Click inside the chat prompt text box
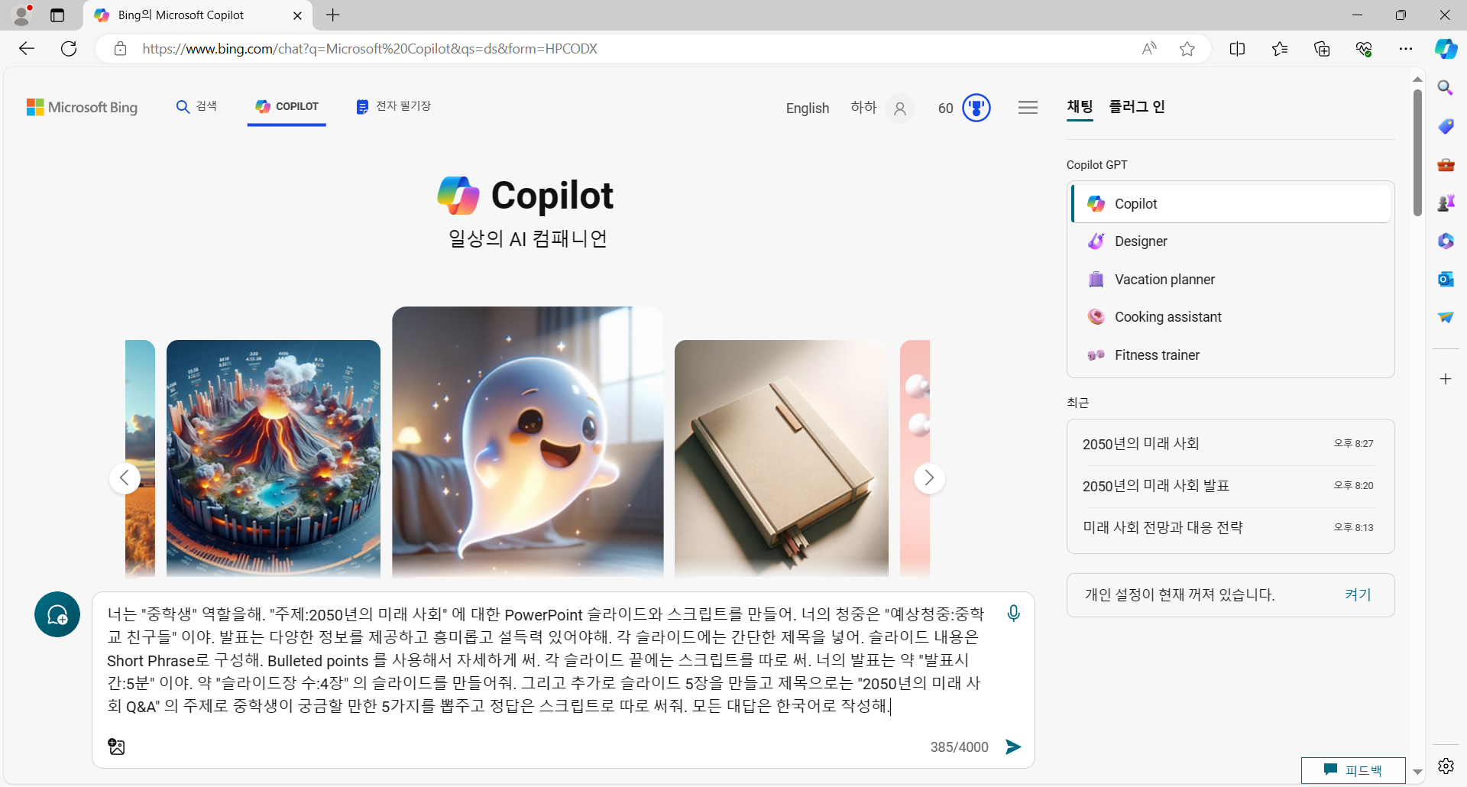The width and height of the screenshot is (1467, 787). click(546, 660)
